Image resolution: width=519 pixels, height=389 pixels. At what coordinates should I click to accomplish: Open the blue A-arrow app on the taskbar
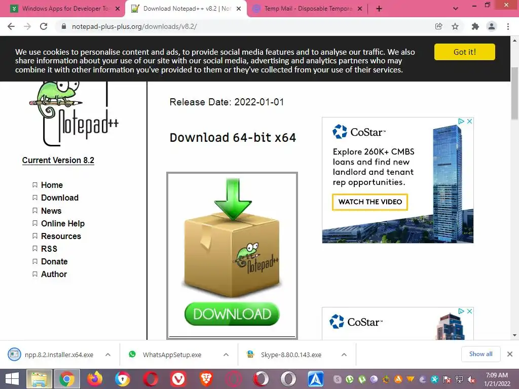316,379
